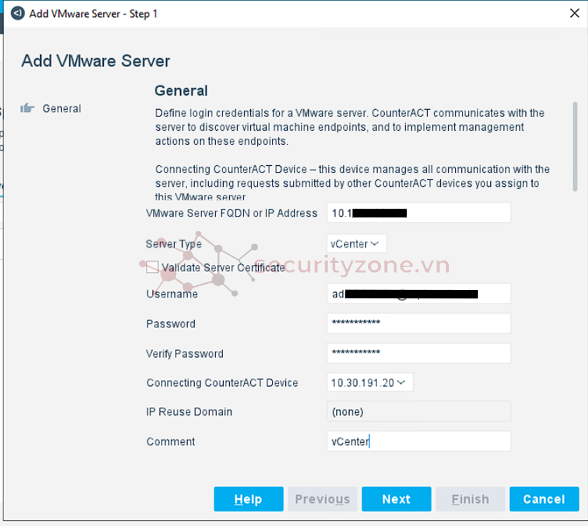
Task: Open the Server Type vCenter dropdown
Action: pos(356,244)
